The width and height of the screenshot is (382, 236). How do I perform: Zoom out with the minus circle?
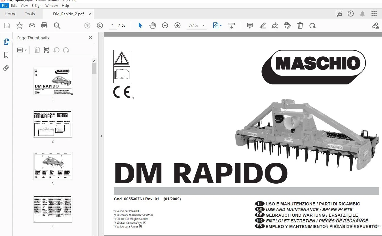[x=165, y=25]
